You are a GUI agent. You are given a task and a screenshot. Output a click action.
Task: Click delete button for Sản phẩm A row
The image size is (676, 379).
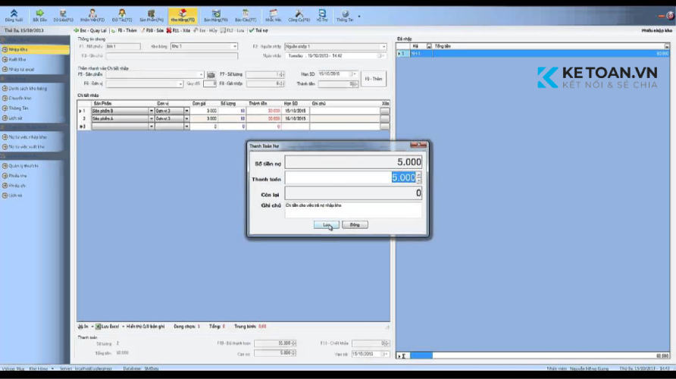[384, 118]
